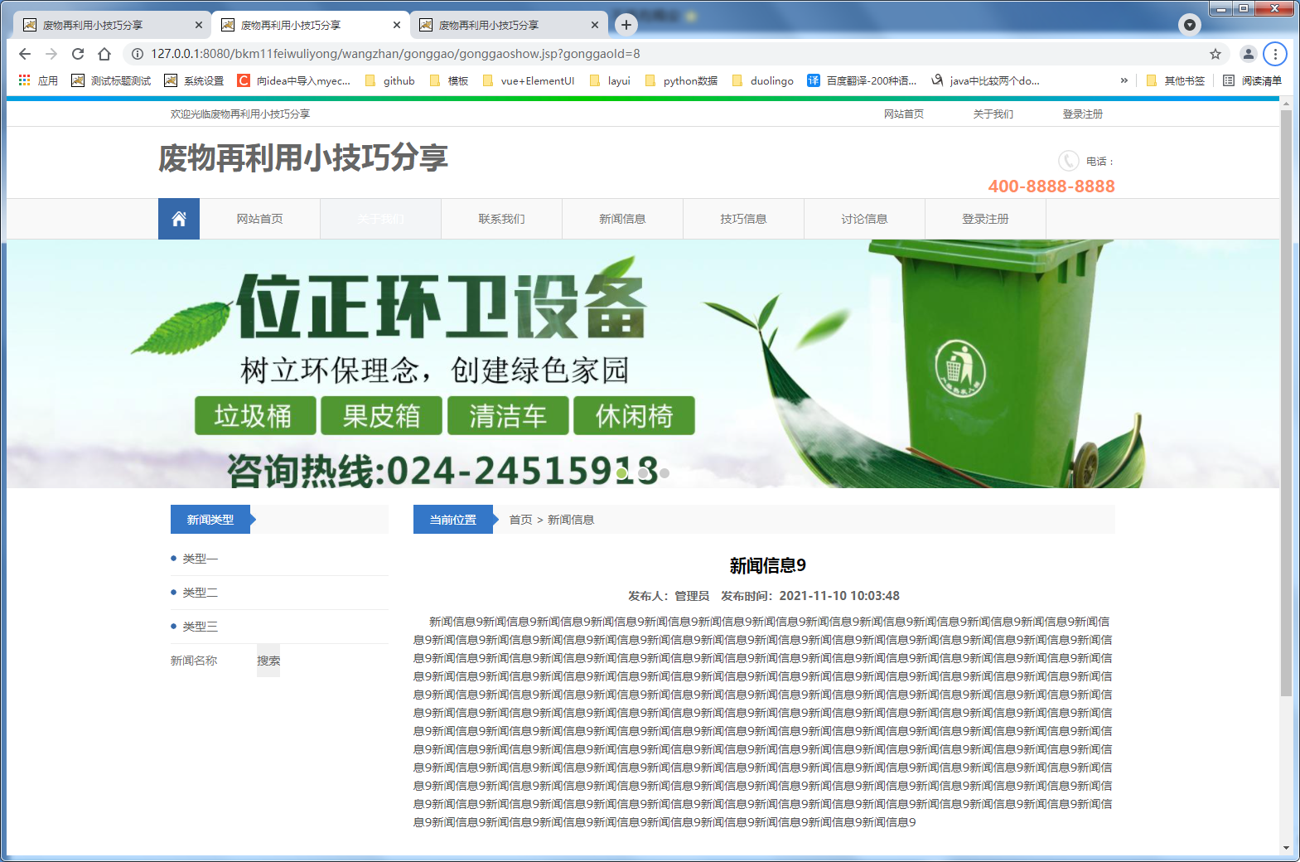Click 关于我们 in the top header links

point(993,114)
